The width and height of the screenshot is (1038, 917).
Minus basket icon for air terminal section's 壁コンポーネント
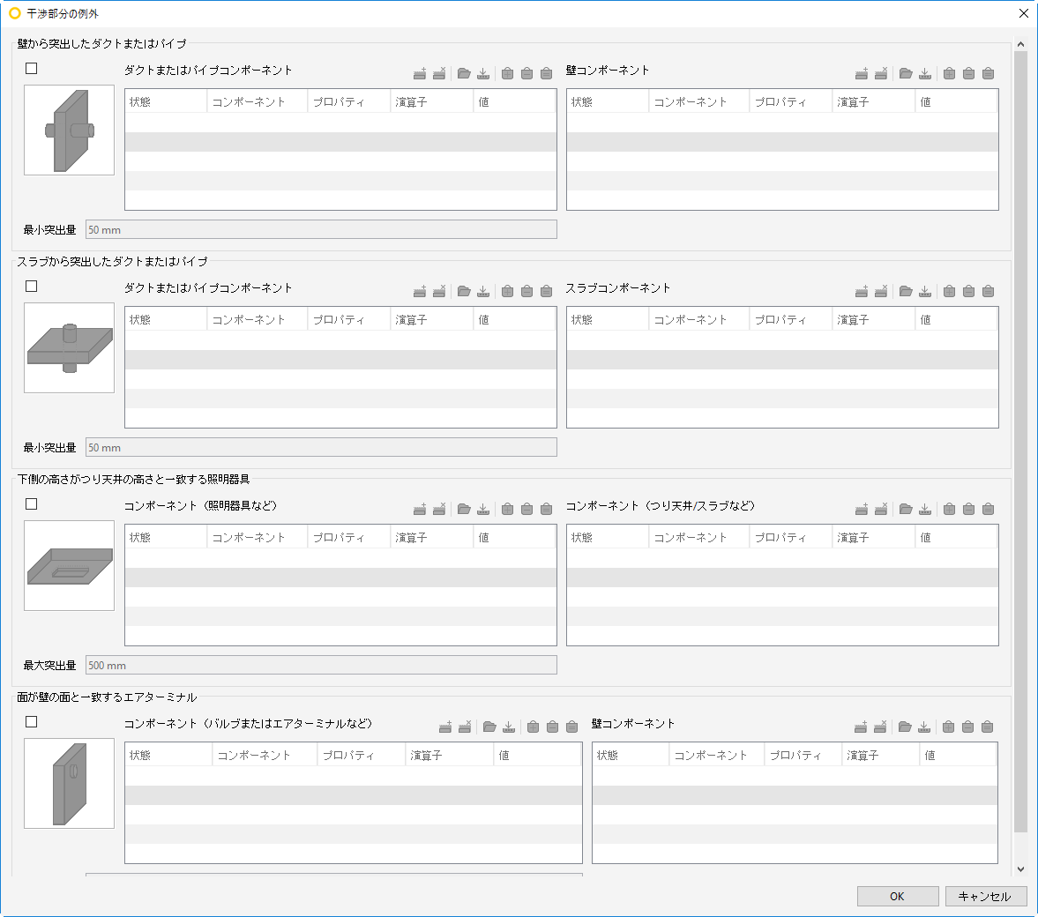[x=967, y=727]
